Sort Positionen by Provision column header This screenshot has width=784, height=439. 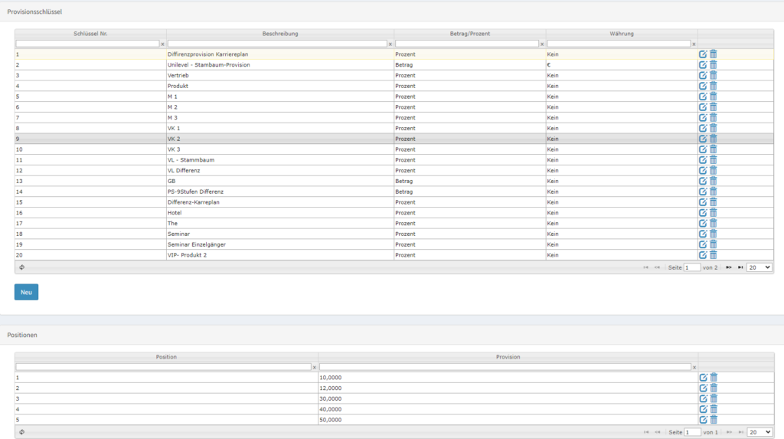click(x=508, y=357)
